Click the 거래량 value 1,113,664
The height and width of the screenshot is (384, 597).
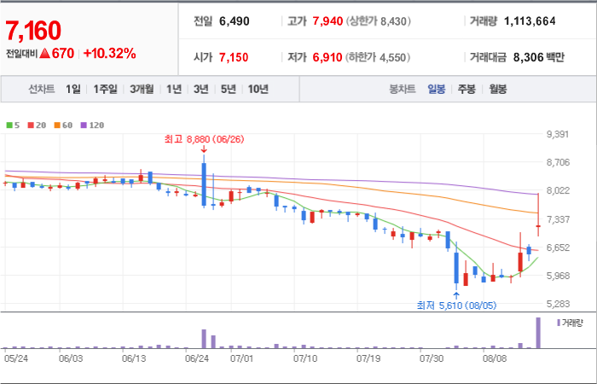pyautogui.click(x=530, y=21)
